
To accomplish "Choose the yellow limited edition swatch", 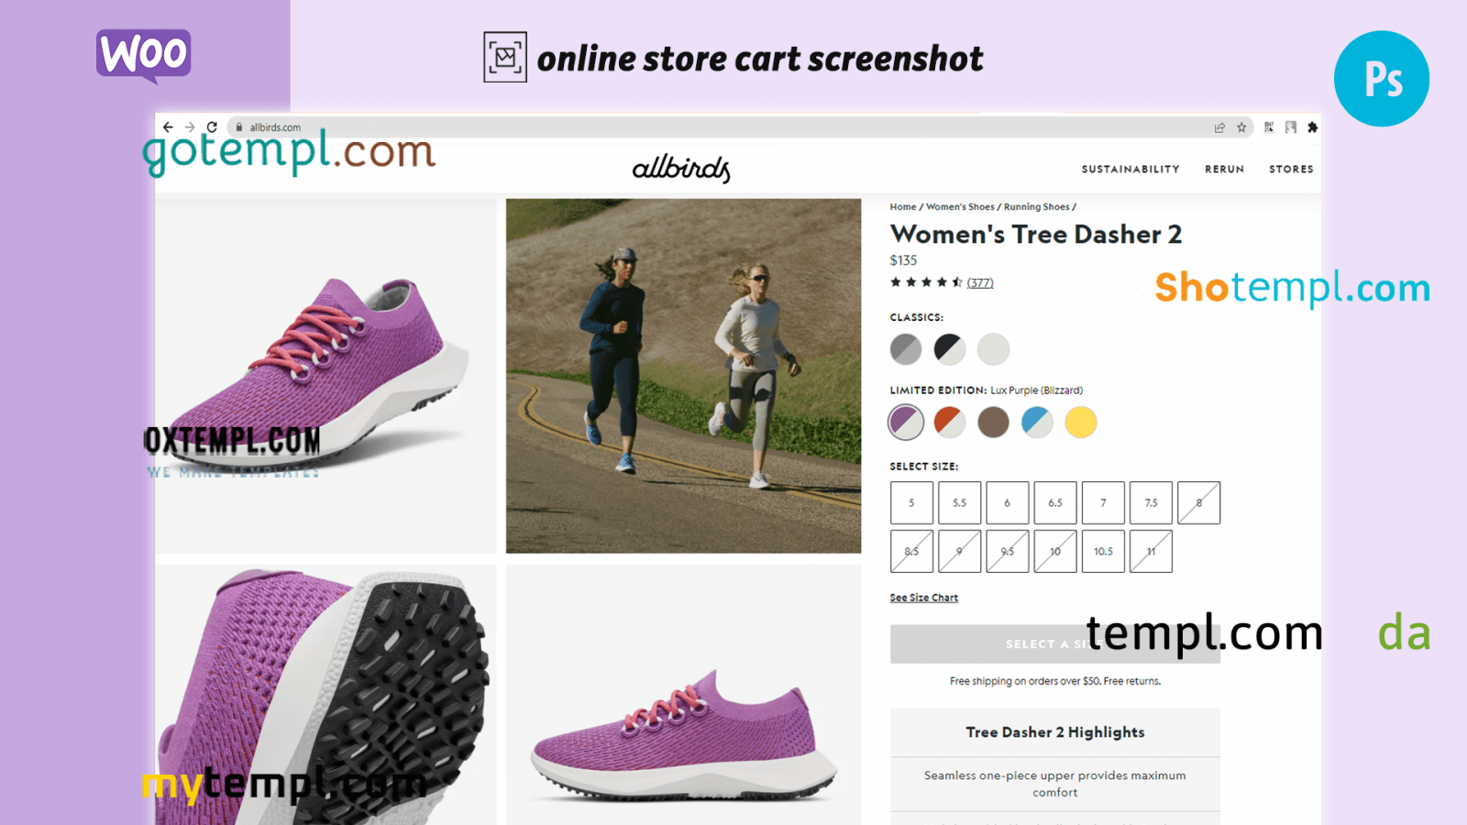I will click(1081, 423).
